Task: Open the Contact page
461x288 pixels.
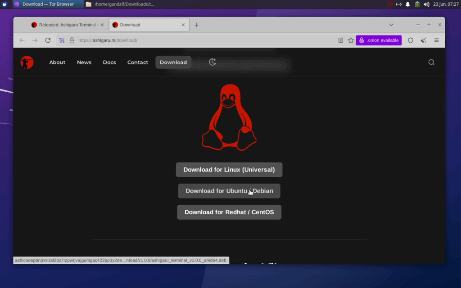Action: (138, 62)
